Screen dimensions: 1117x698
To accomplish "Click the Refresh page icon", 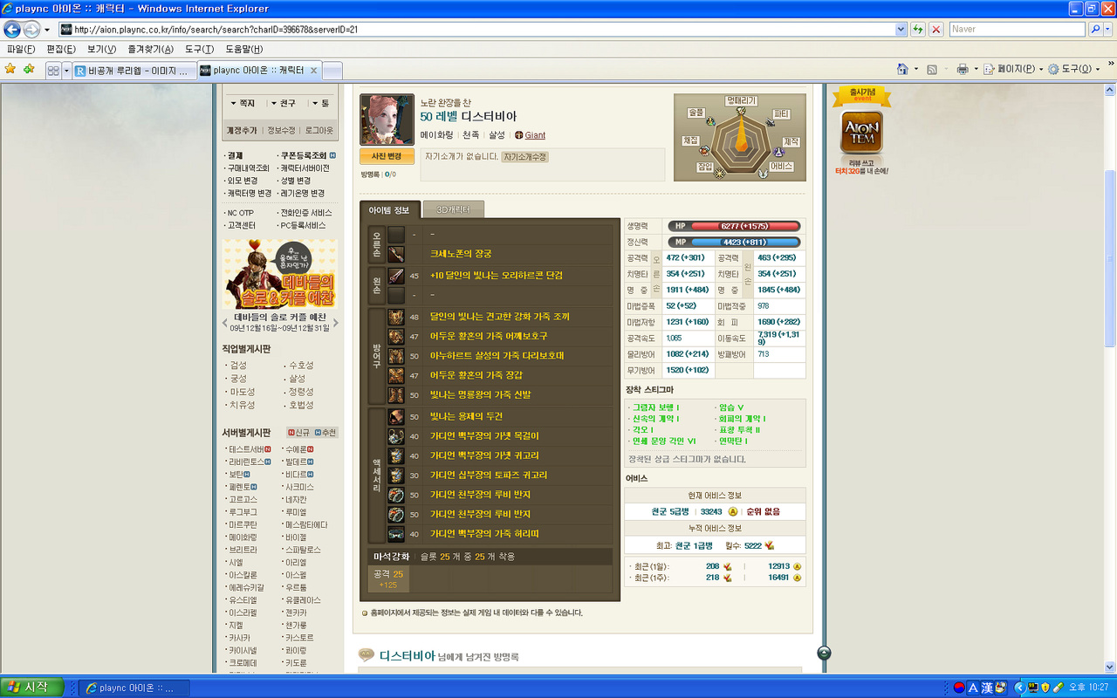I will coord(918,29).
